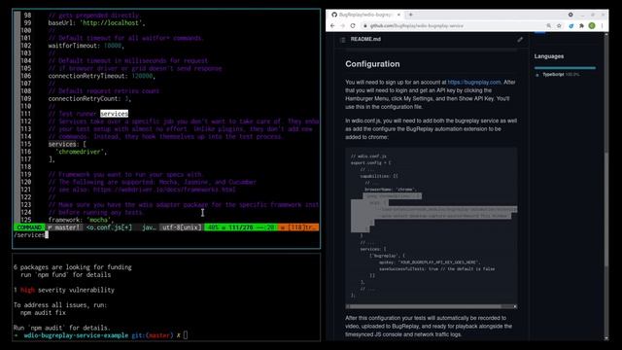The height and width of the screenshot is (350, 622).
Task: Click the framework: 'mocha' line
Action: click(x=81, y=220)
